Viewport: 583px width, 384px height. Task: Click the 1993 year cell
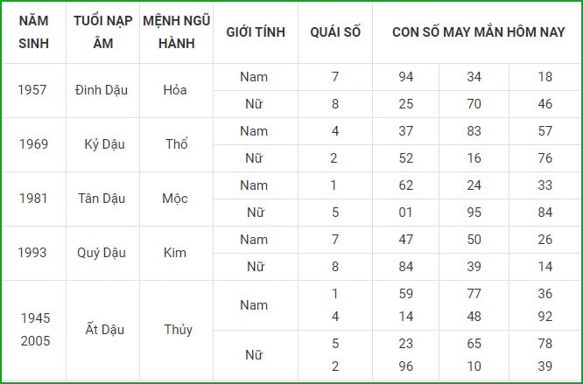32,253
